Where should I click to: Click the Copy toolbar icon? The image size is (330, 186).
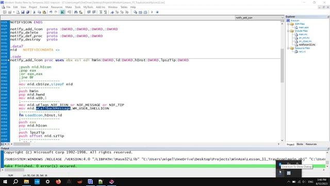(39, 12)
